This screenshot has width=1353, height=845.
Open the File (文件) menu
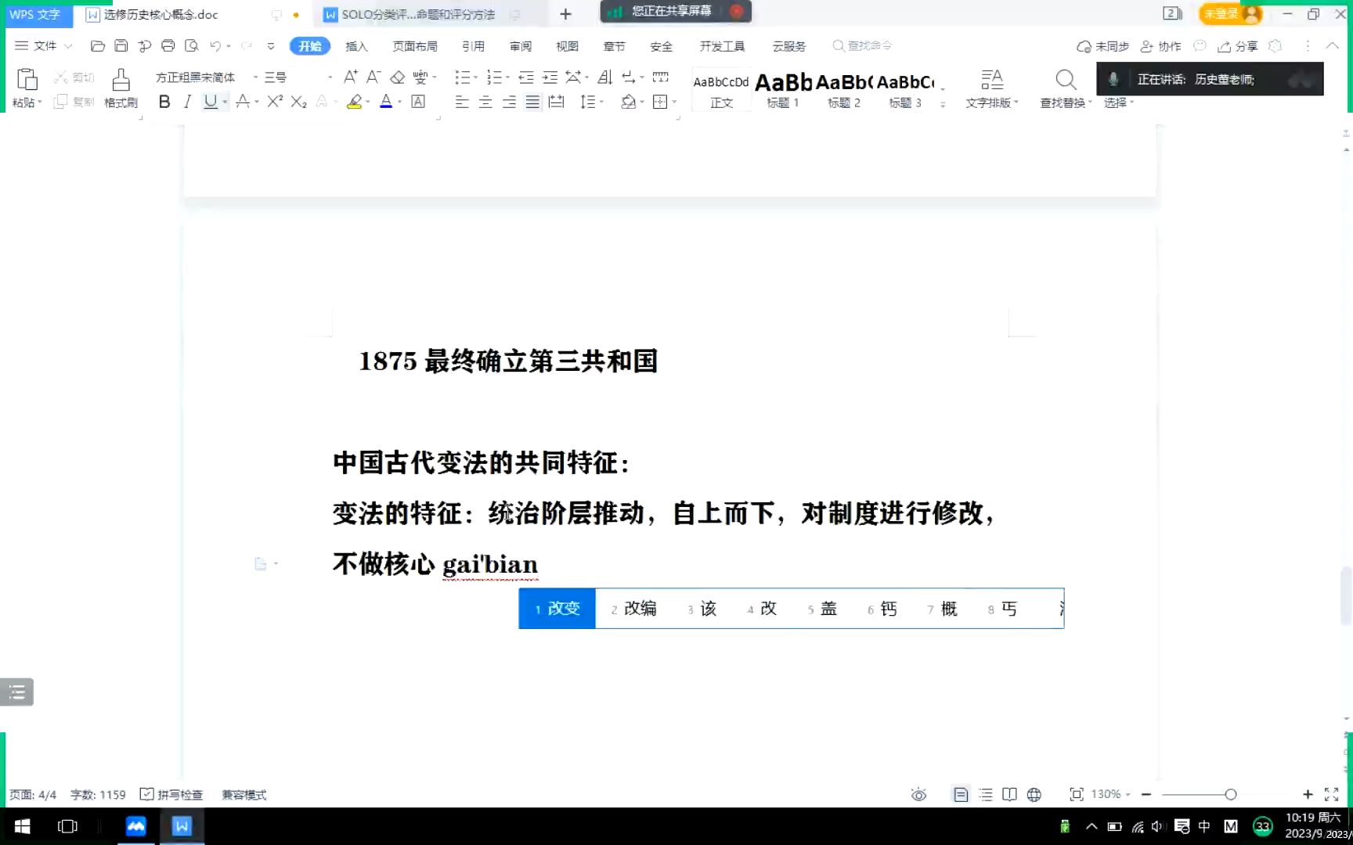(x=44, y=46)
